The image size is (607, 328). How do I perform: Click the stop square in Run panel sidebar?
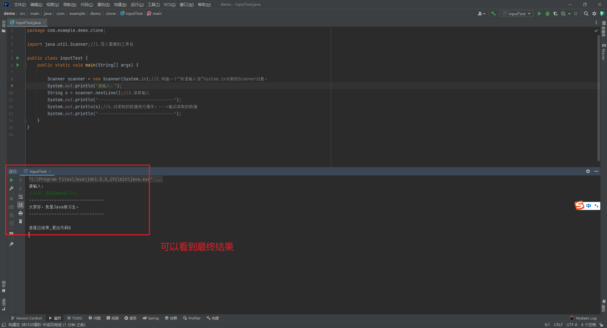(x=11, y=199)
